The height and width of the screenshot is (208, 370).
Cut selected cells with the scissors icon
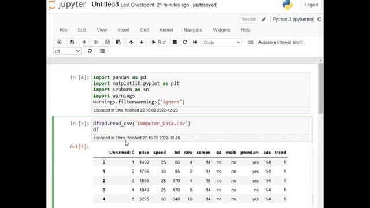[97, 42]
